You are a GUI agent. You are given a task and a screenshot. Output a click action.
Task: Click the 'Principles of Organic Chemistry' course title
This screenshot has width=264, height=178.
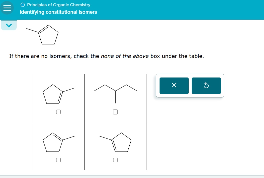coord(58,4)
